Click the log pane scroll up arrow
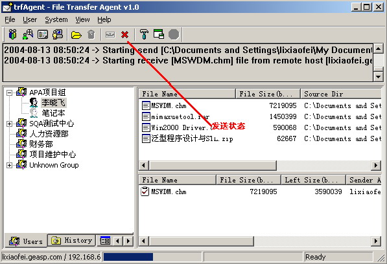Image resolution: width=387 pixels, height=264 pixels. [378, 49]
